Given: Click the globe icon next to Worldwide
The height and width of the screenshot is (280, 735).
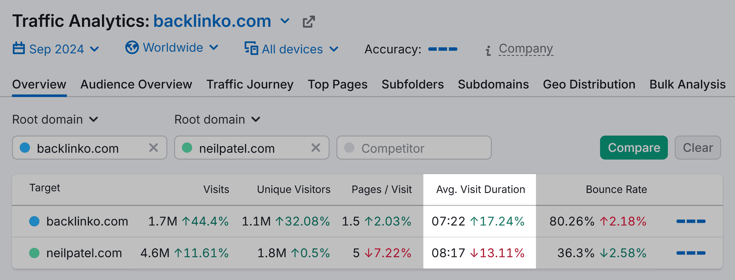Looking at the screenshot, I should [132, 47].
